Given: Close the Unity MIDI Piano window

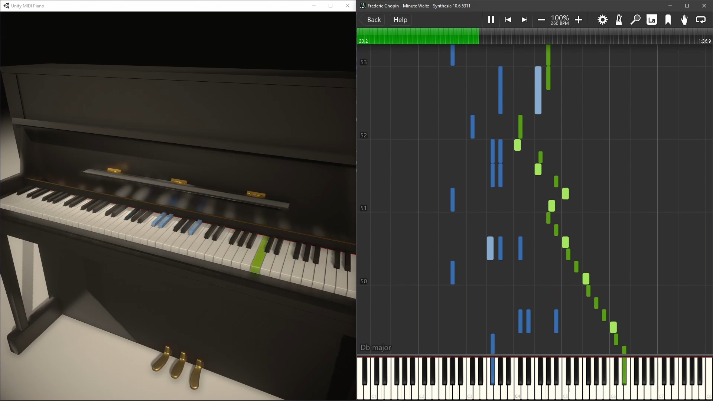Looking at the screenshot, I should [348, 6].
